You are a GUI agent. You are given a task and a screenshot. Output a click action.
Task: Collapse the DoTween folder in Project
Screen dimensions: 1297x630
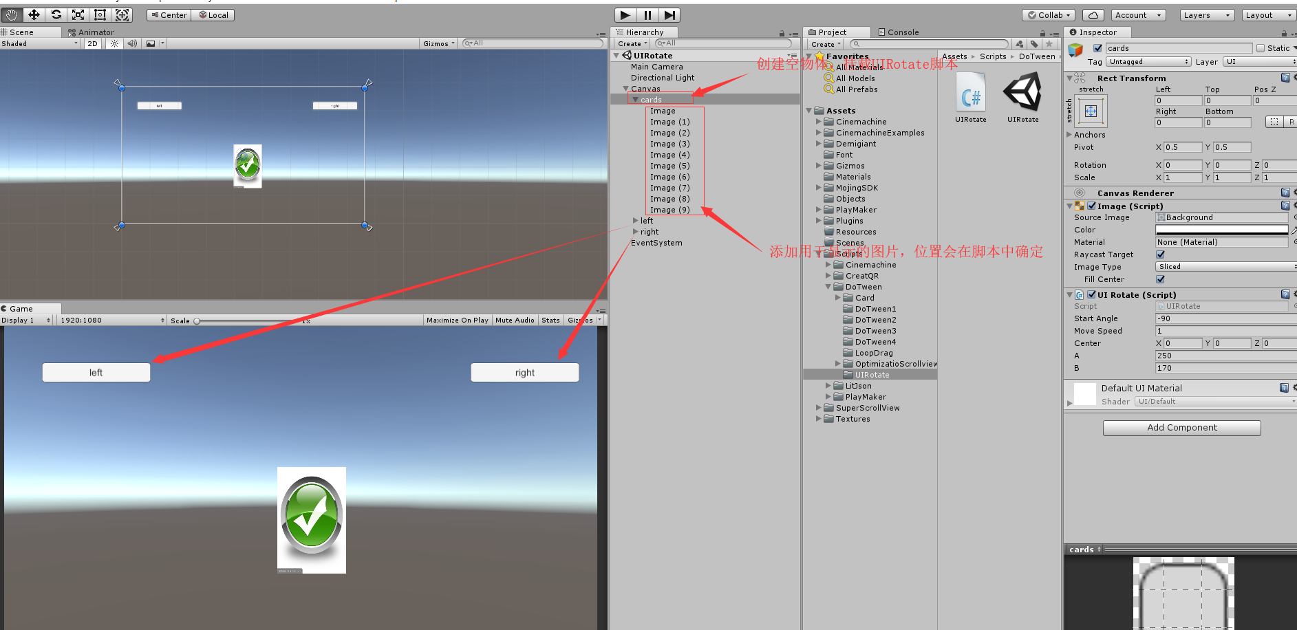(x=829, y=287)
